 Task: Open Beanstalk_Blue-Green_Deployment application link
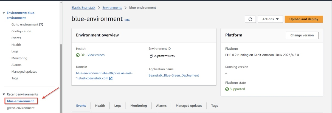(174, 75)
